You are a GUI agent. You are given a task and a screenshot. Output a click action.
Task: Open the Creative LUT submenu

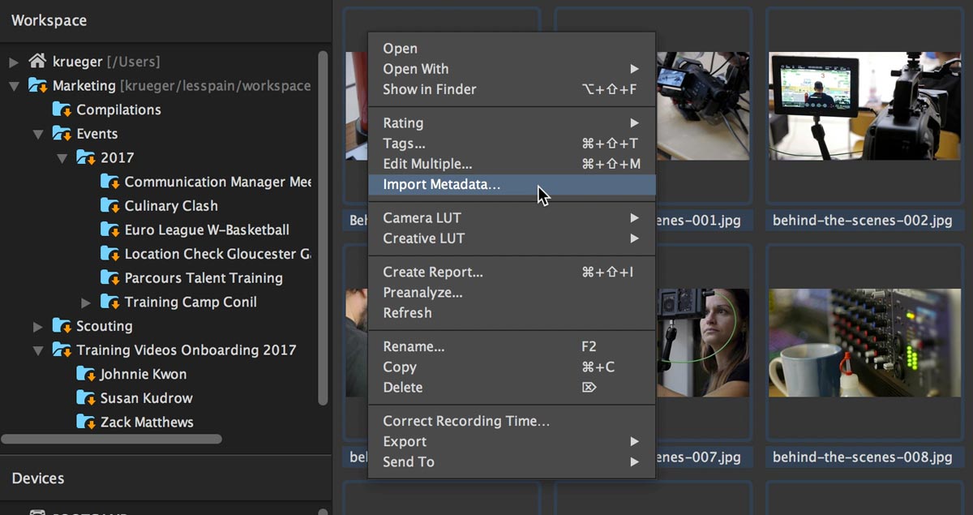(x=512, y=238)
